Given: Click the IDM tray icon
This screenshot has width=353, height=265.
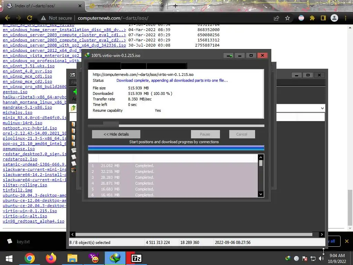Looking at the screenshot, I should pyautogui.click(x=288, y=258).
